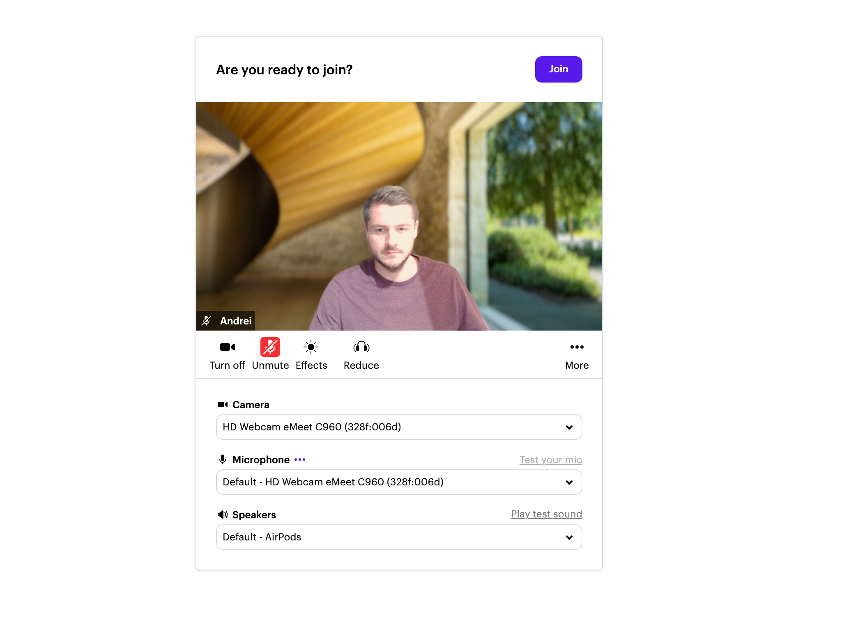Click the Join button
Screen dimensions: 842x625
558,69
